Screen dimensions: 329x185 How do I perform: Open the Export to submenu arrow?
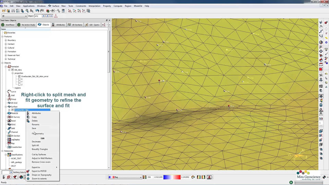[x=57, y=167]
